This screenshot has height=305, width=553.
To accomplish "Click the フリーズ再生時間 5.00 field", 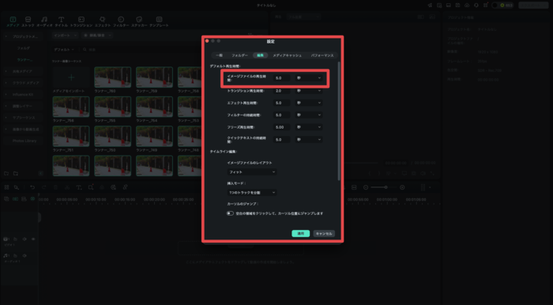I will (x=281, y=127).
